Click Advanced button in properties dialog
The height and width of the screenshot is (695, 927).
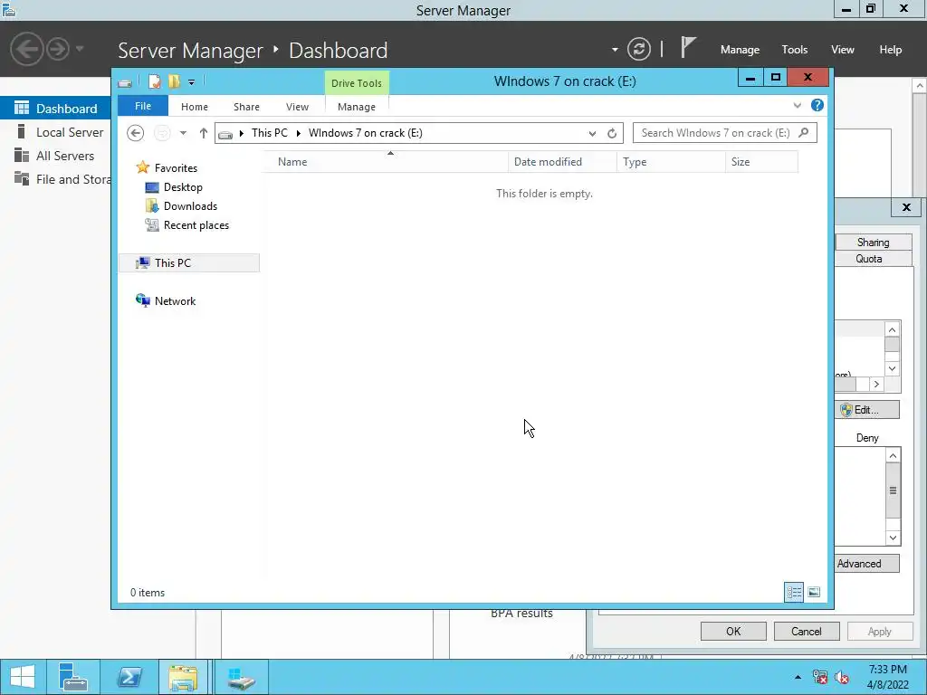pyautogui.click(x=866, y=563)
